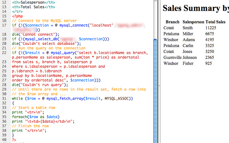
Task: Click "mysql_connect" in the code
Action: [x=73, y=25]
